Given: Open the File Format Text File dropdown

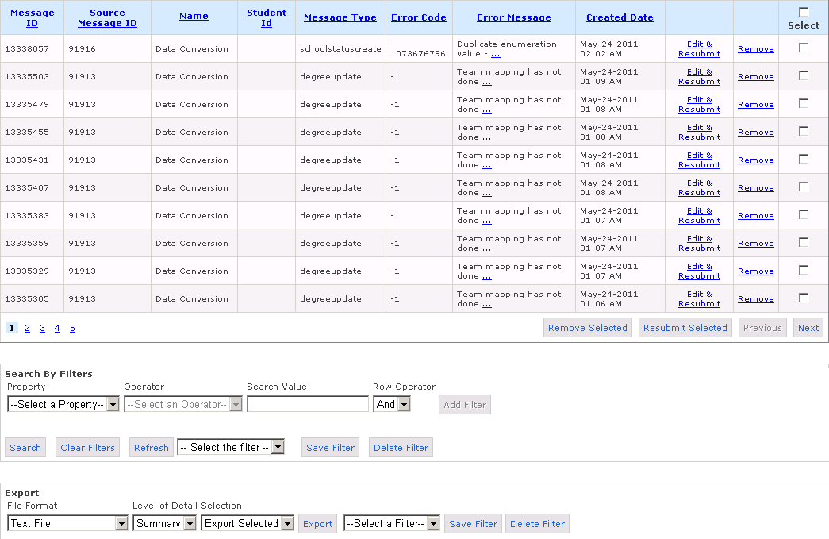Looking at the screenshot, I should click(x=67, y=524).
